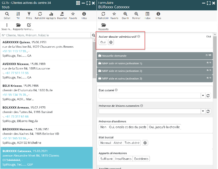
Task: Expand the Nouvelle demande section
Action: point(153,56)
